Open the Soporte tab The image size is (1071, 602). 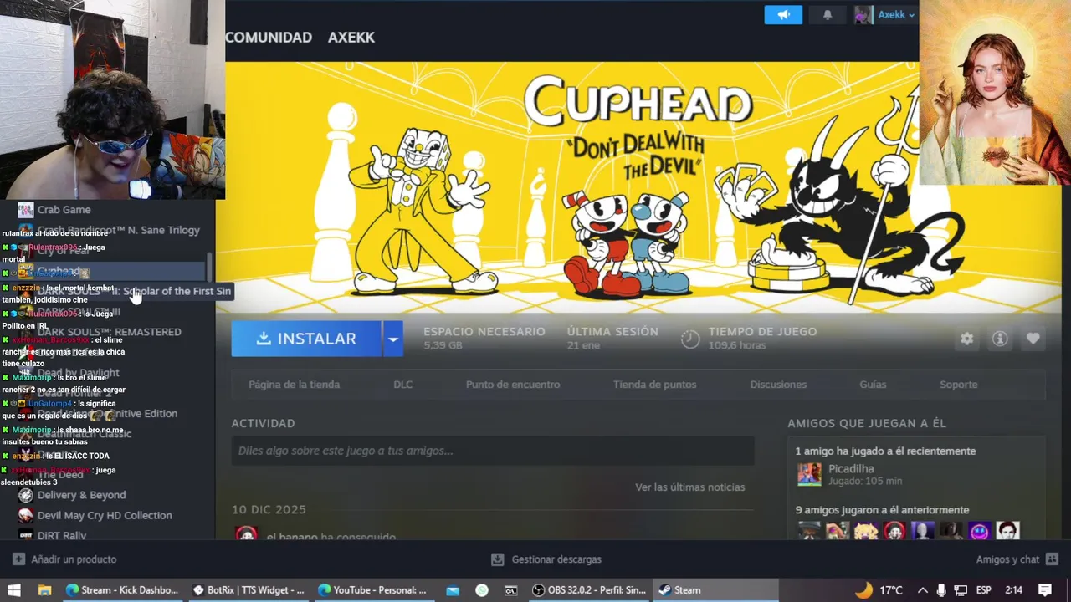(x=959, y=385)
